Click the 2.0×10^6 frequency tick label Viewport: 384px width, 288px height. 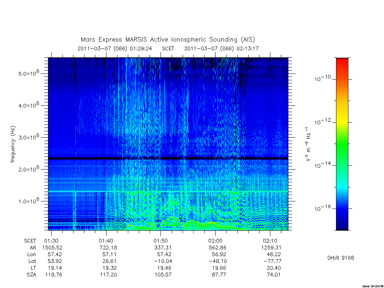pyautogui.click(x=29, y=168)
